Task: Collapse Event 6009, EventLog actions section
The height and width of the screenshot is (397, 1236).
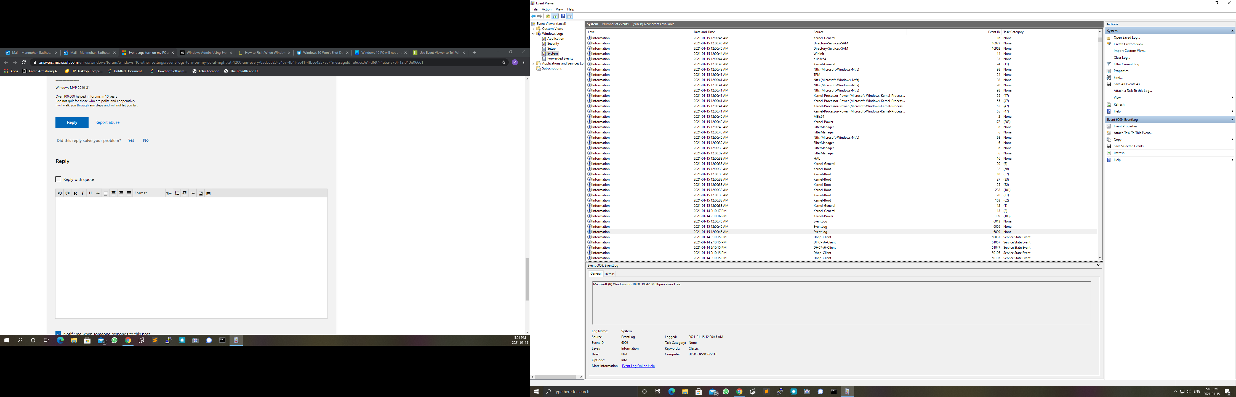Action: [x=1232, y=119]
